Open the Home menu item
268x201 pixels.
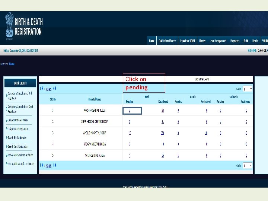(x=151, y=41)
